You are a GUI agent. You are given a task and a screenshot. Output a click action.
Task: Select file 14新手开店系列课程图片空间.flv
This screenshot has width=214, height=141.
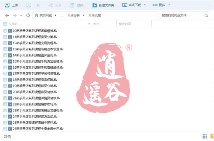click(x=35, y=55)
